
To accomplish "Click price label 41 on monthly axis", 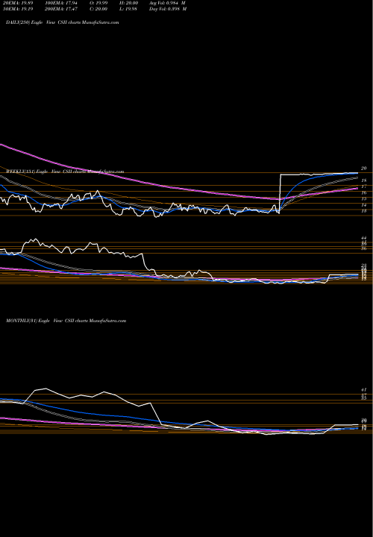I will [x=364, y=390].
